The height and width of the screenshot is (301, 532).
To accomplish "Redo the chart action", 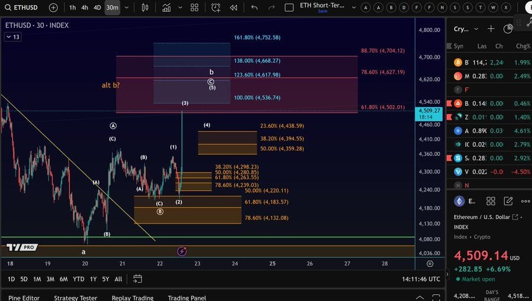I will click(271, 8).
